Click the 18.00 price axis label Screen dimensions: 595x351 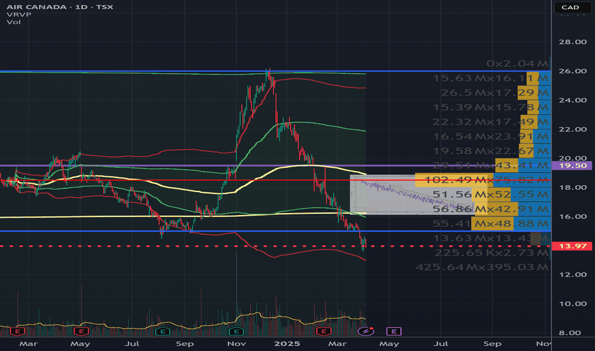pos(573,187)
